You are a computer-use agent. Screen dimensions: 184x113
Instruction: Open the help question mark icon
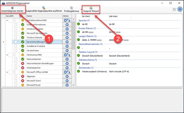[180, 9]
